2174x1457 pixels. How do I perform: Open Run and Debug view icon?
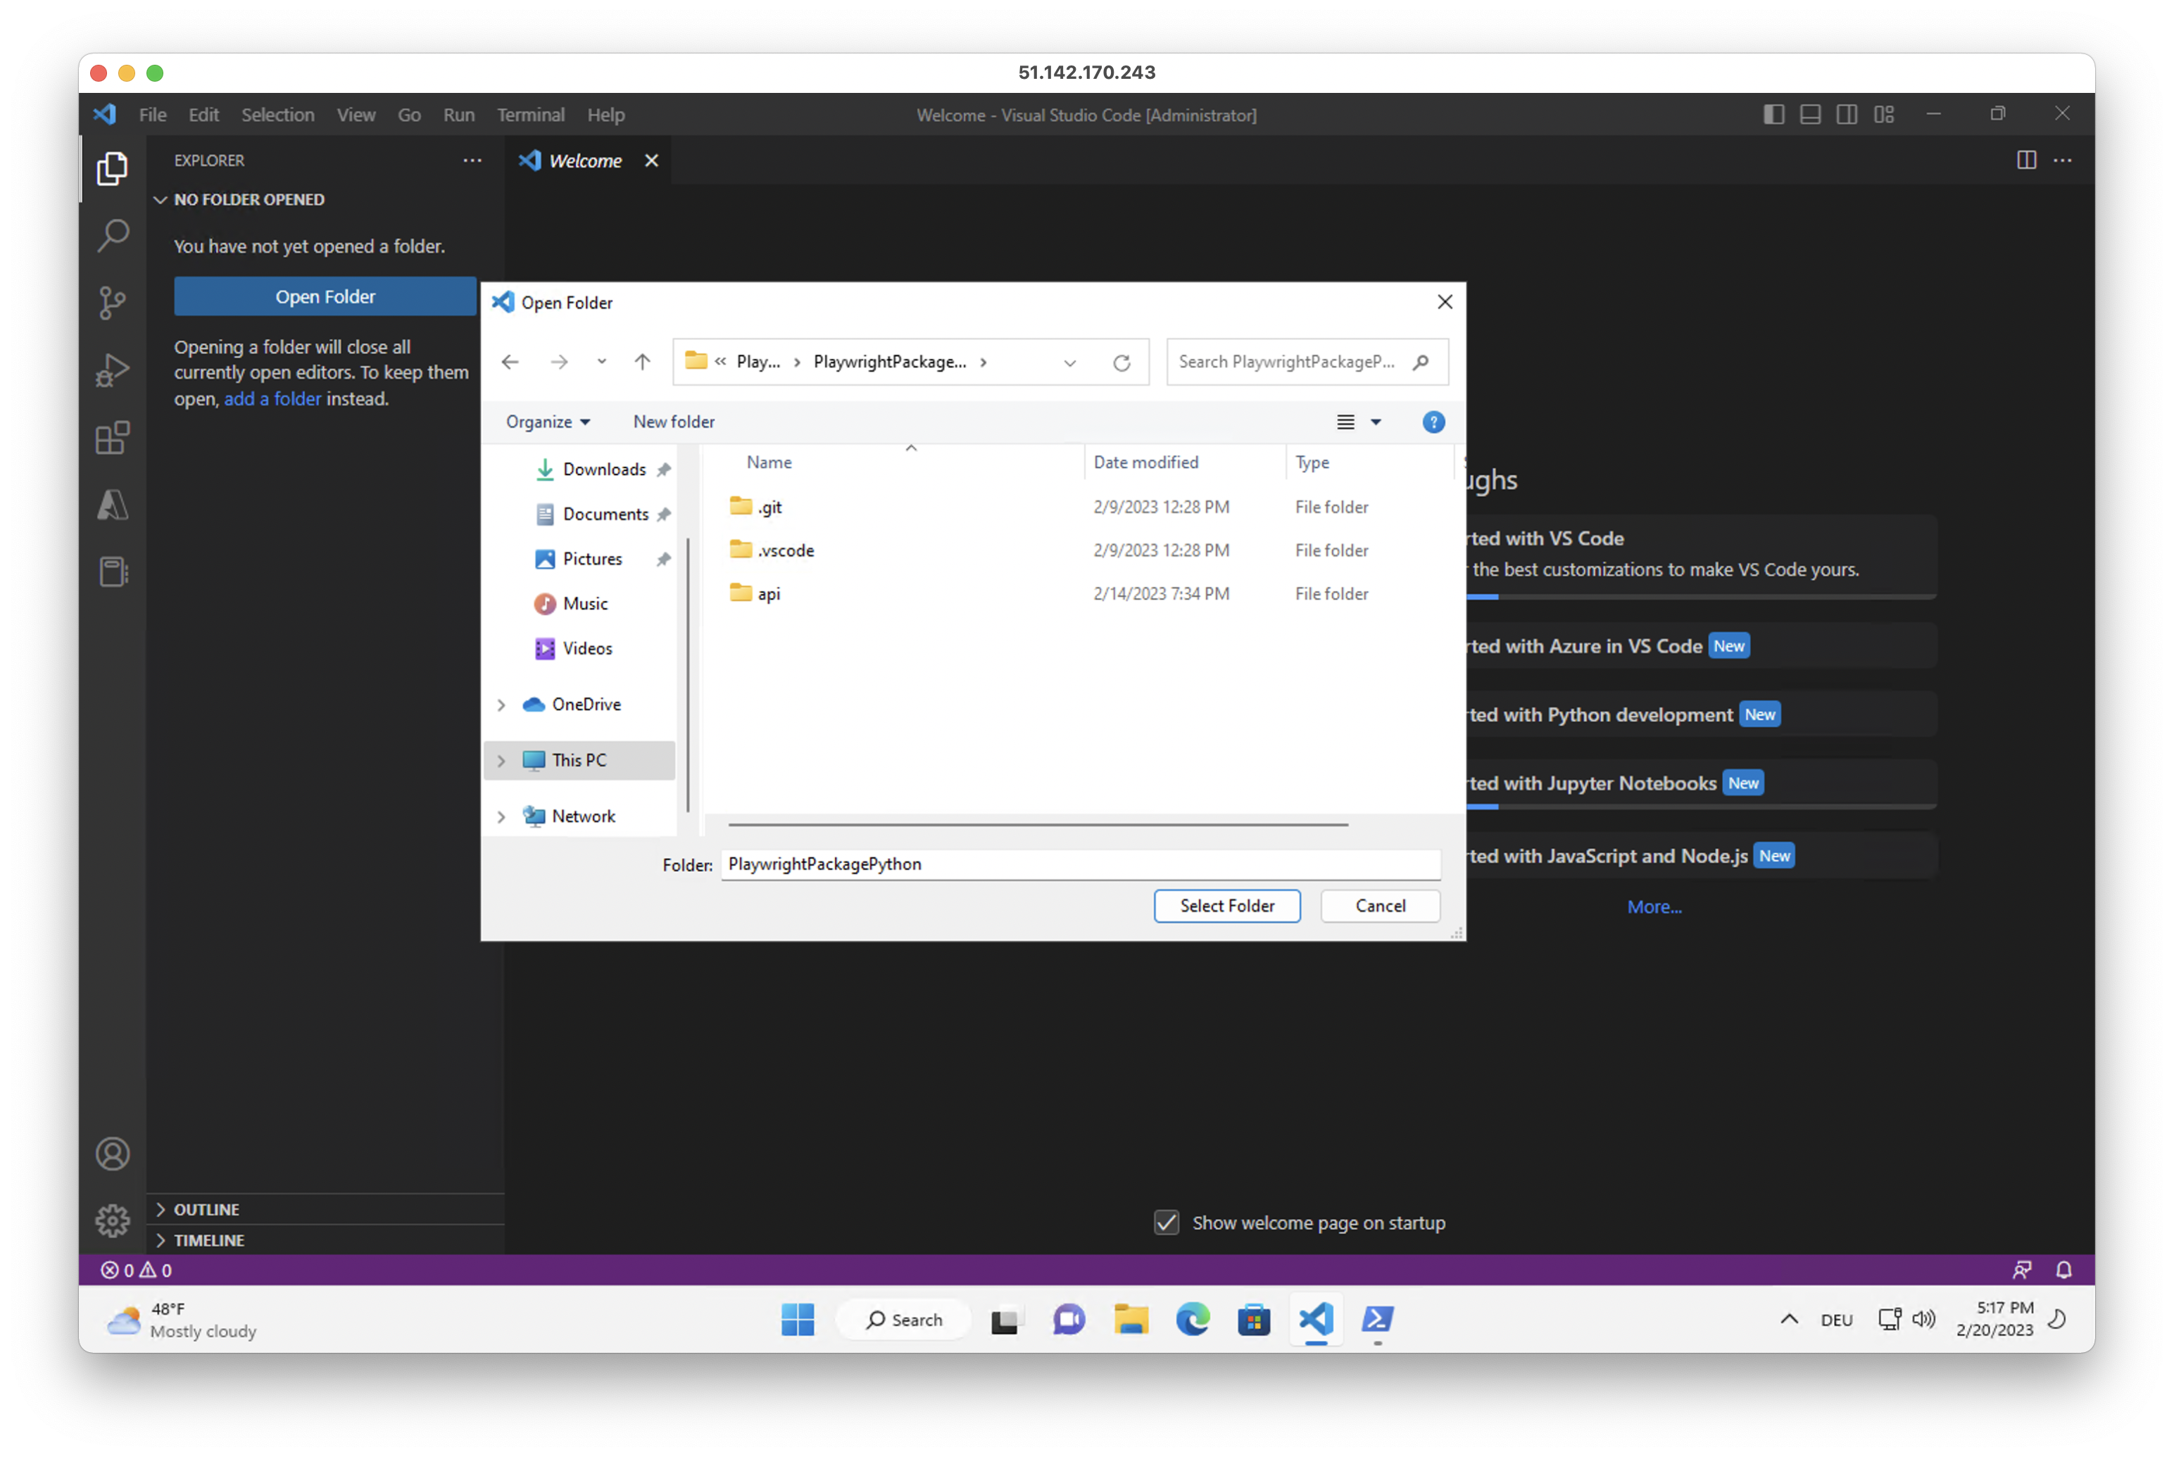coord(113,370)
